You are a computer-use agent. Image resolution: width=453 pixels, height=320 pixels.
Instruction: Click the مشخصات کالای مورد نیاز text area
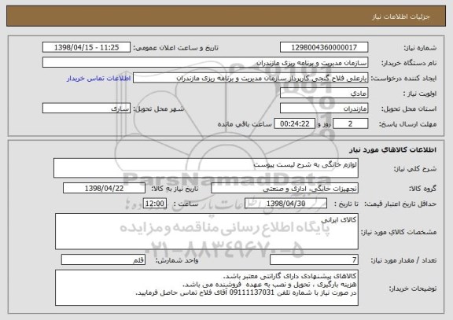tap(207, 231)
